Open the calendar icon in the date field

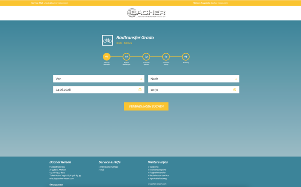pos(140,90)
